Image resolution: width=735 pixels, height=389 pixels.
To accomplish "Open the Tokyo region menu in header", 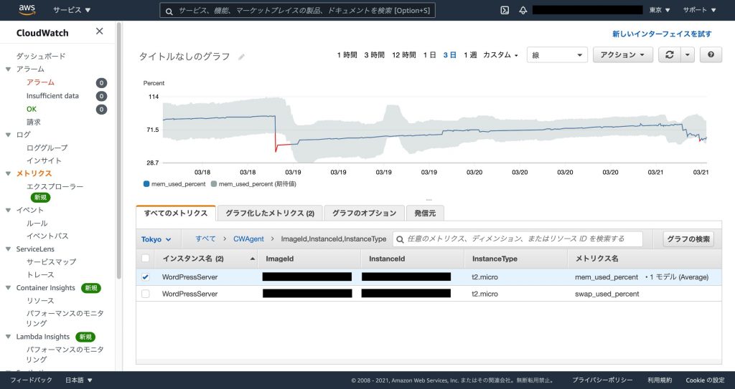I will (660, 10).
